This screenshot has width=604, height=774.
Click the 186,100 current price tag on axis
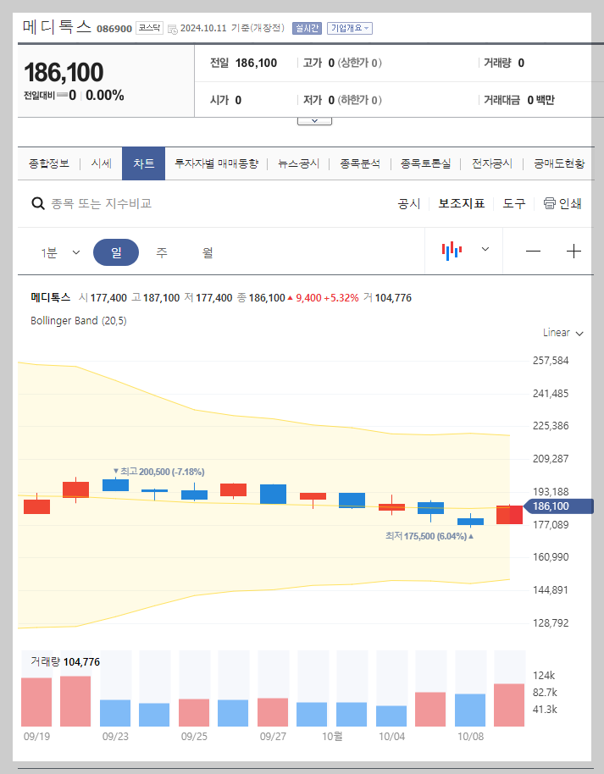click(558, 506)
